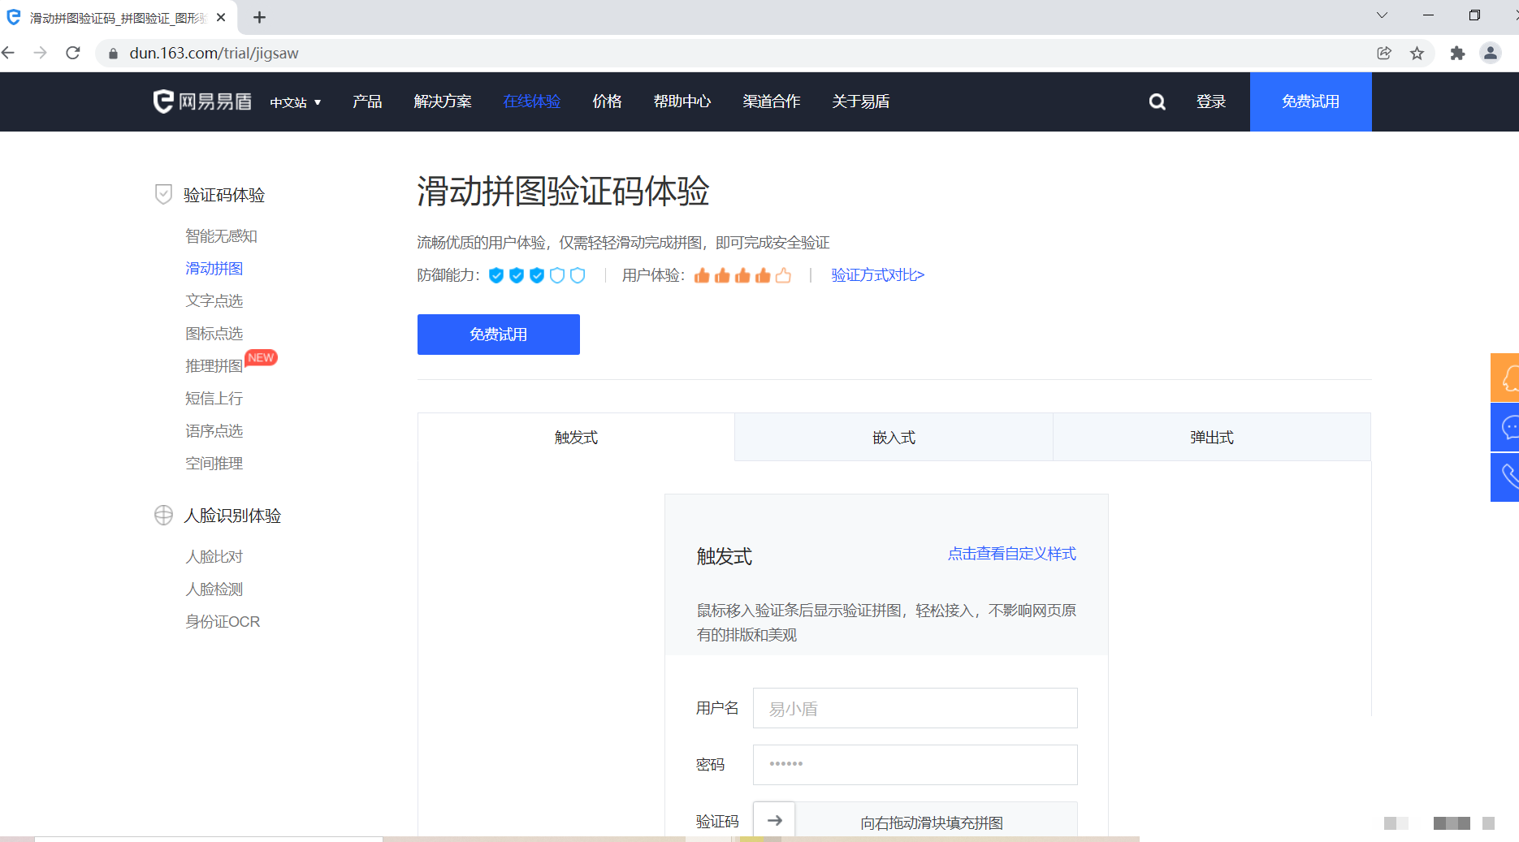Click the 网易易盾 logo
This screenshot has height=842, width=1519.
pos(201,101)
